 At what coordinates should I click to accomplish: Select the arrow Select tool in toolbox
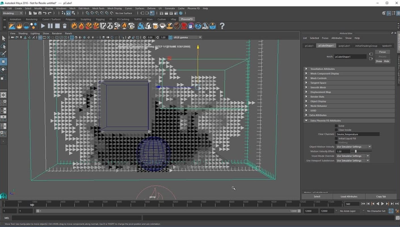[x=4, y=38]
